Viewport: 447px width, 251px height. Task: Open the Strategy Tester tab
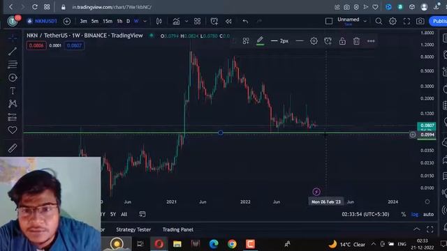pyautogui.click(x=133, y=229)
